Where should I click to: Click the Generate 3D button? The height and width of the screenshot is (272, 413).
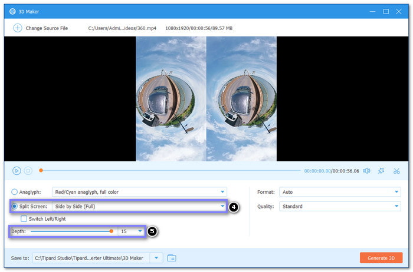click(381, 258)
